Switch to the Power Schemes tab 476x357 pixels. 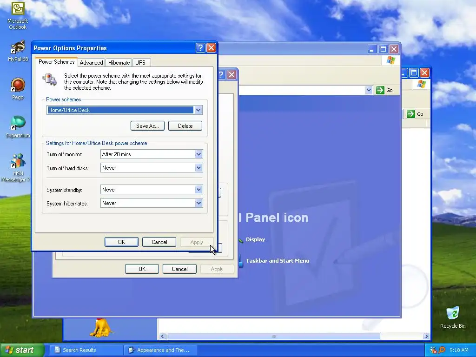coord(56,62)
